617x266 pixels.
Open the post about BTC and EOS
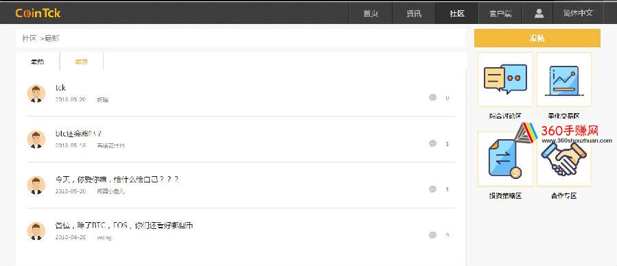[x=124, y=226]
